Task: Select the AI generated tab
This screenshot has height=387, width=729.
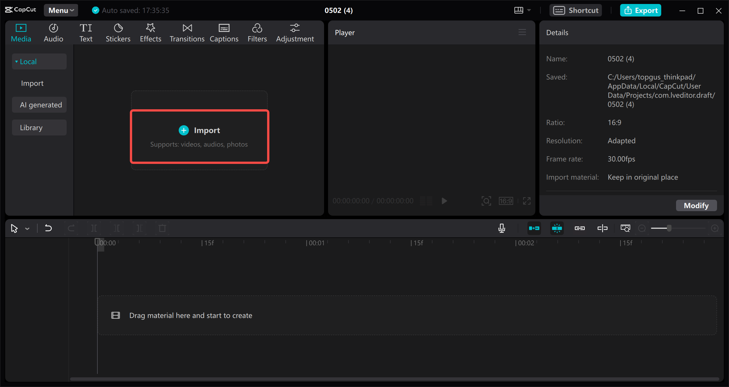Action: point(40,105)
